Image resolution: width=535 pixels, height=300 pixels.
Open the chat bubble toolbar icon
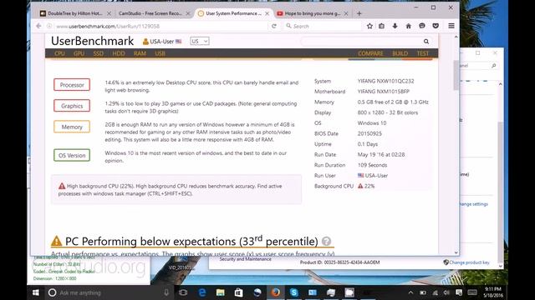tap(422, 26)
